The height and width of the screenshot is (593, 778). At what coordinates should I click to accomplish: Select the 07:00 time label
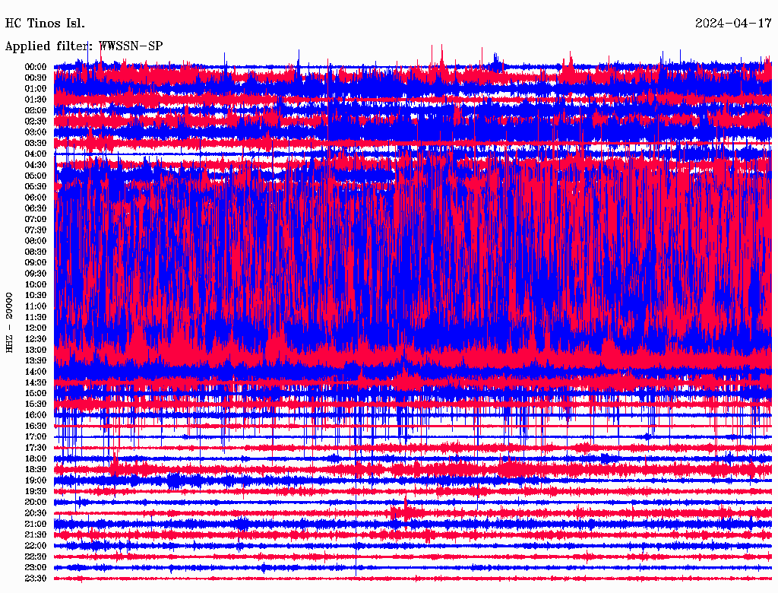[36, 220]
